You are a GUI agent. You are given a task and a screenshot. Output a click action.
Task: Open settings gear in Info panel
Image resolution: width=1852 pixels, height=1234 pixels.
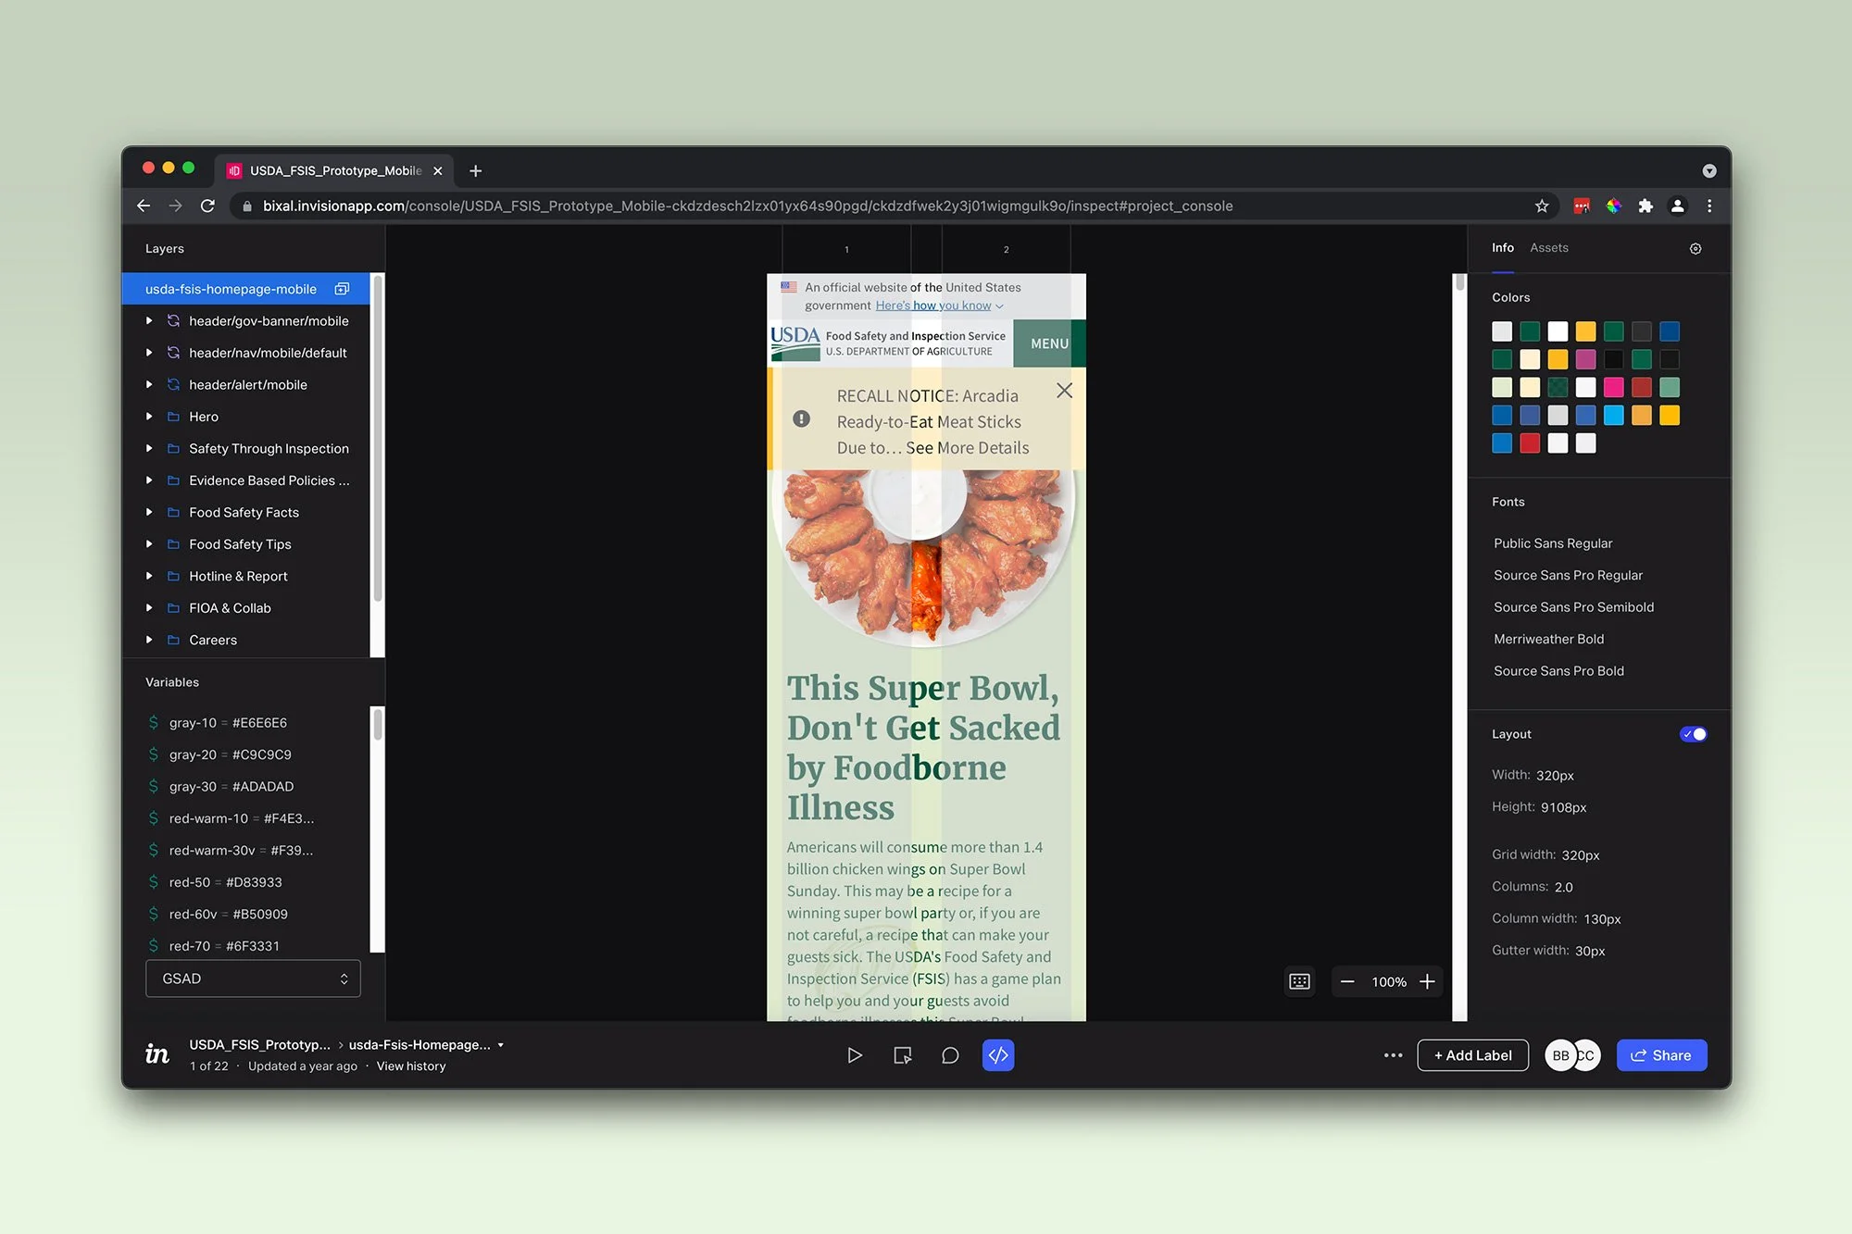click(x=1695, y=248)
